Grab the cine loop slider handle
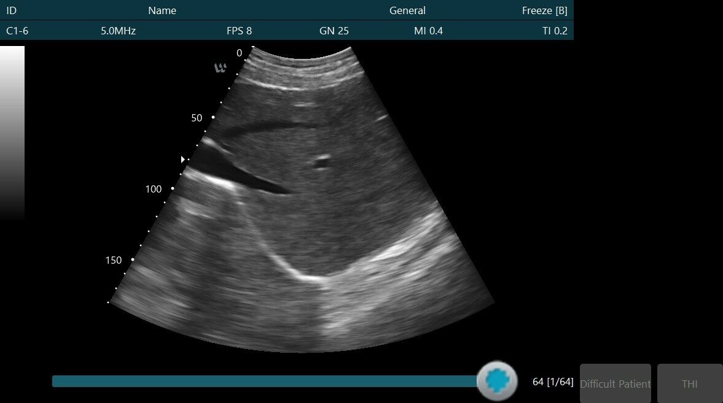The image size is (723, 403). tap(498, 380)
